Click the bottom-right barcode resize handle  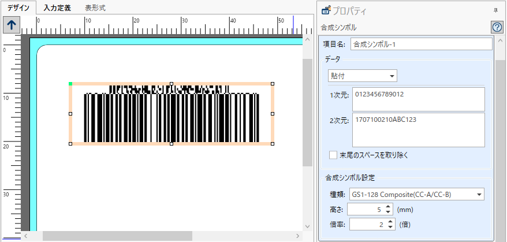[x=273, y=144]
